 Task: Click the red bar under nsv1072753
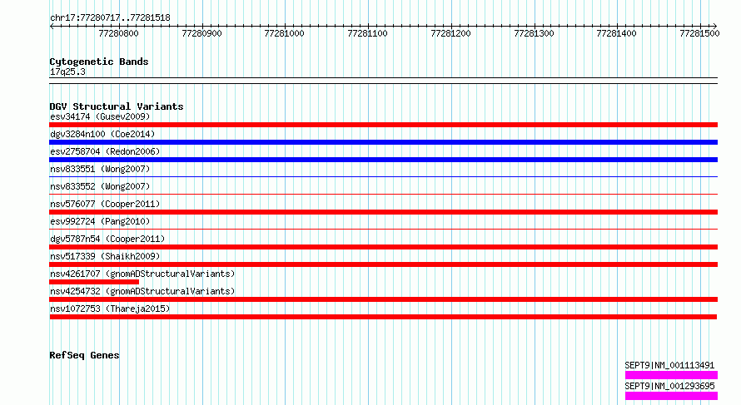pos(383,317)
